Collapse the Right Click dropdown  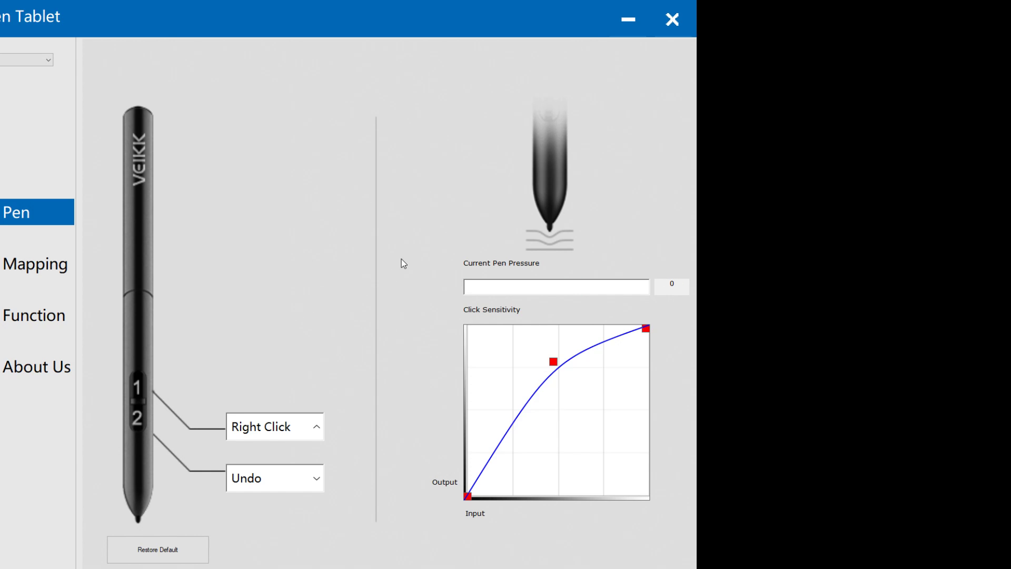click(316, 427)
